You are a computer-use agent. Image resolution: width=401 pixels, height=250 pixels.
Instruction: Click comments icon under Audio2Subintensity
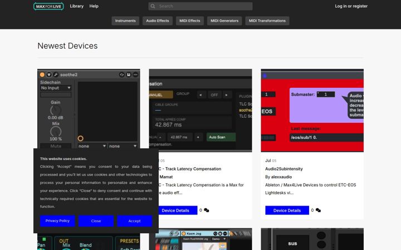318,210
